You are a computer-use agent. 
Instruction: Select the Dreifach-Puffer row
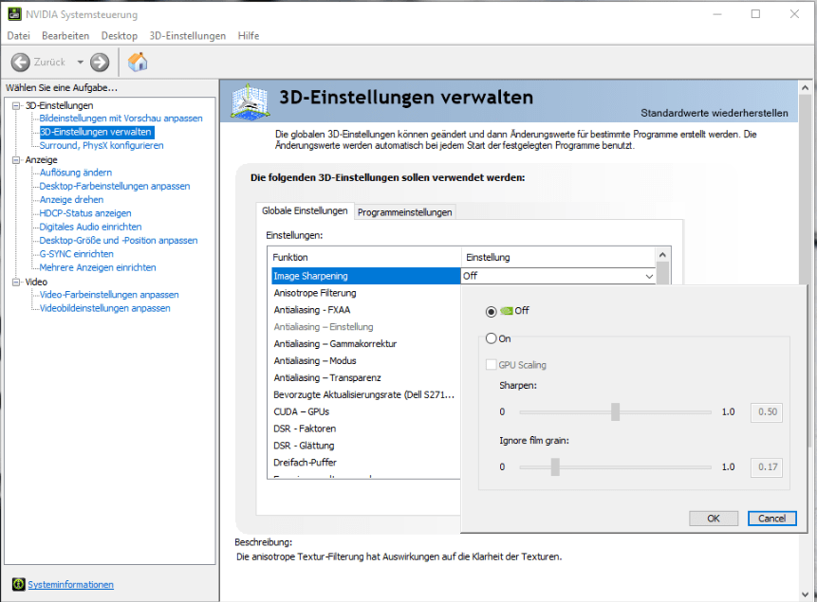tap(365, 463)
